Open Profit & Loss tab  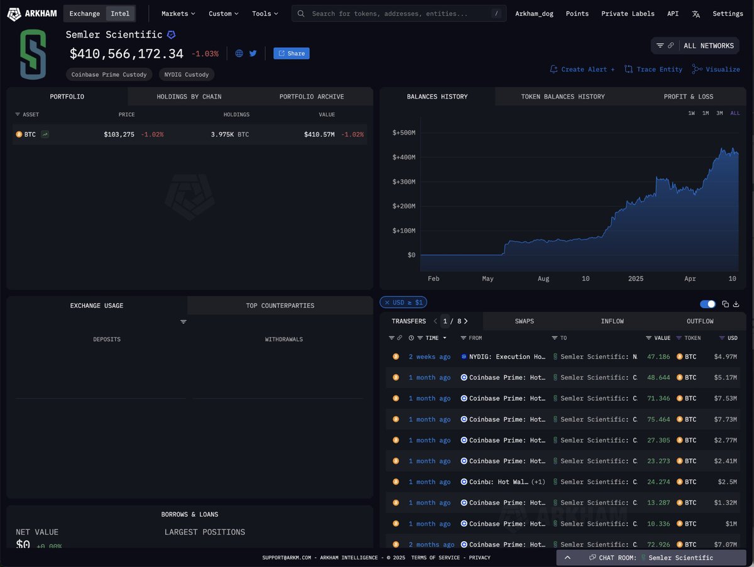[689, 96]
